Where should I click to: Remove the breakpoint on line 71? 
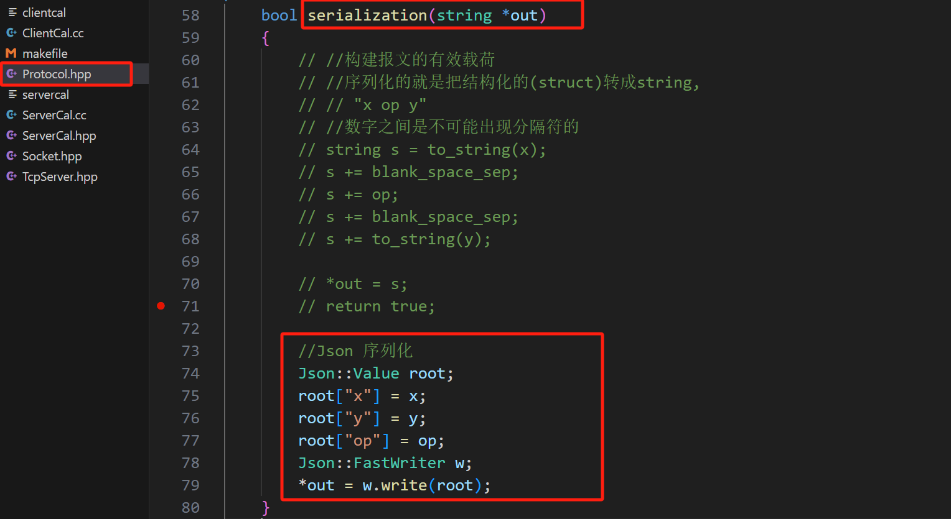point(161,306)
